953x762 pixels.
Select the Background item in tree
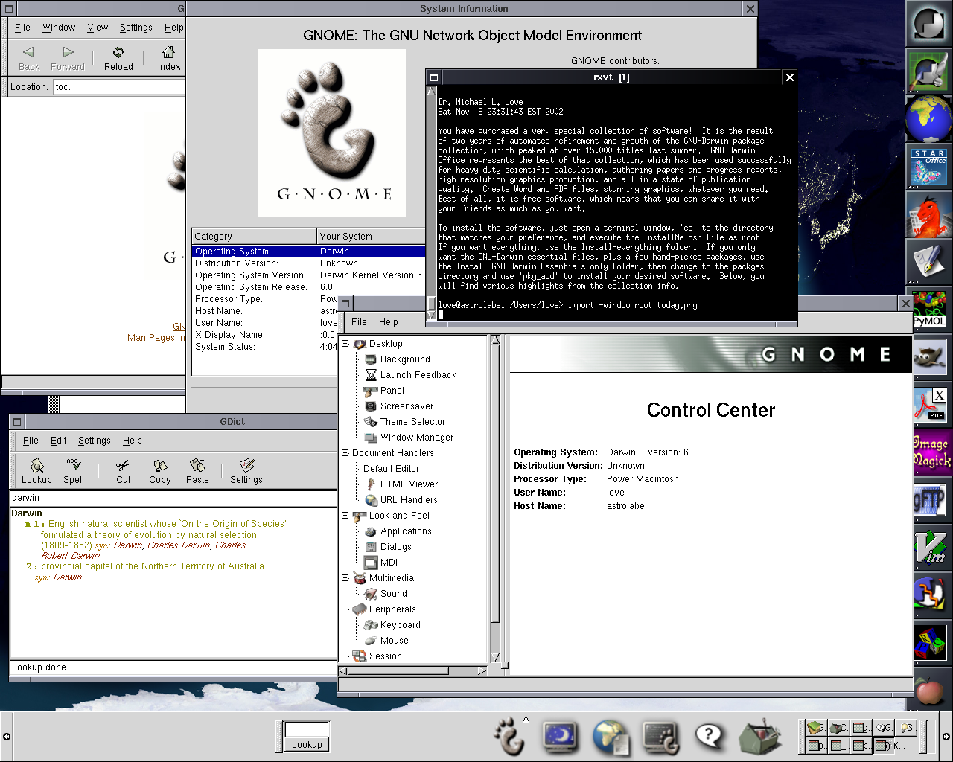coord(405,359)
